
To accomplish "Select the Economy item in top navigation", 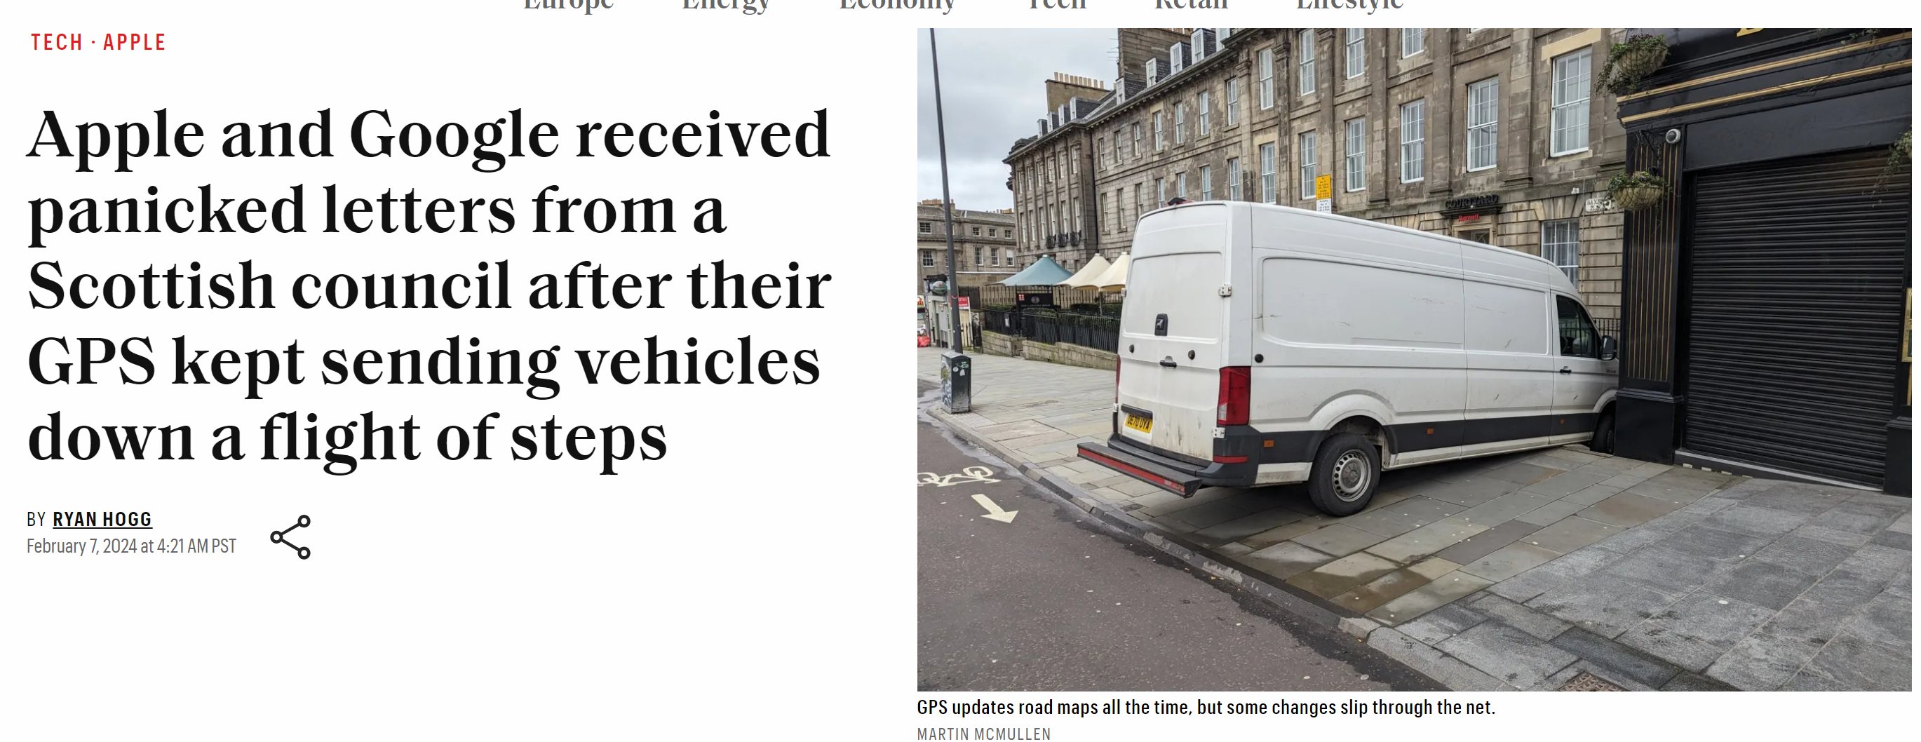I will point(897,5).
